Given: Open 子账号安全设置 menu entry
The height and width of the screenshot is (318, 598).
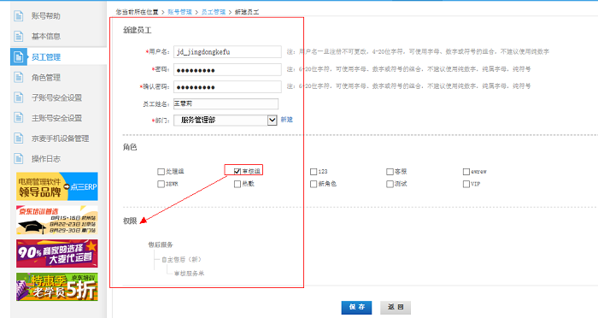Looking at the screenshot, I should [x=56, y=97].
